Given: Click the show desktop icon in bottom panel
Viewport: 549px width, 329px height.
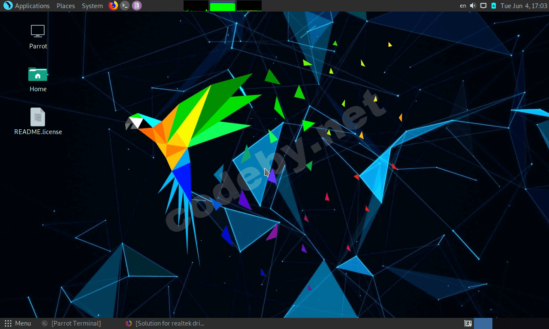Looking at the screenshot, I should (x=468, y=323).
